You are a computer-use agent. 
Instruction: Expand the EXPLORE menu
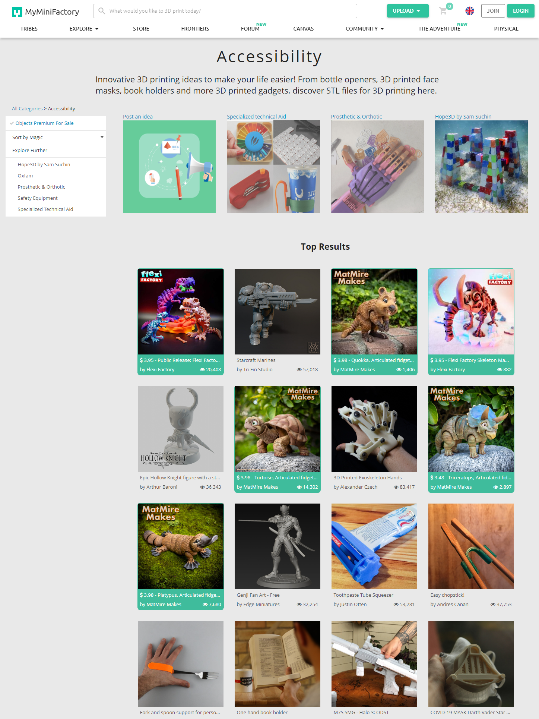(x=84, y=29)
